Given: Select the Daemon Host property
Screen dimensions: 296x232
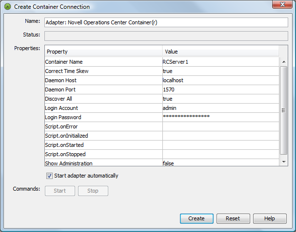Looking at the screenshot, I should click(103, 80).
